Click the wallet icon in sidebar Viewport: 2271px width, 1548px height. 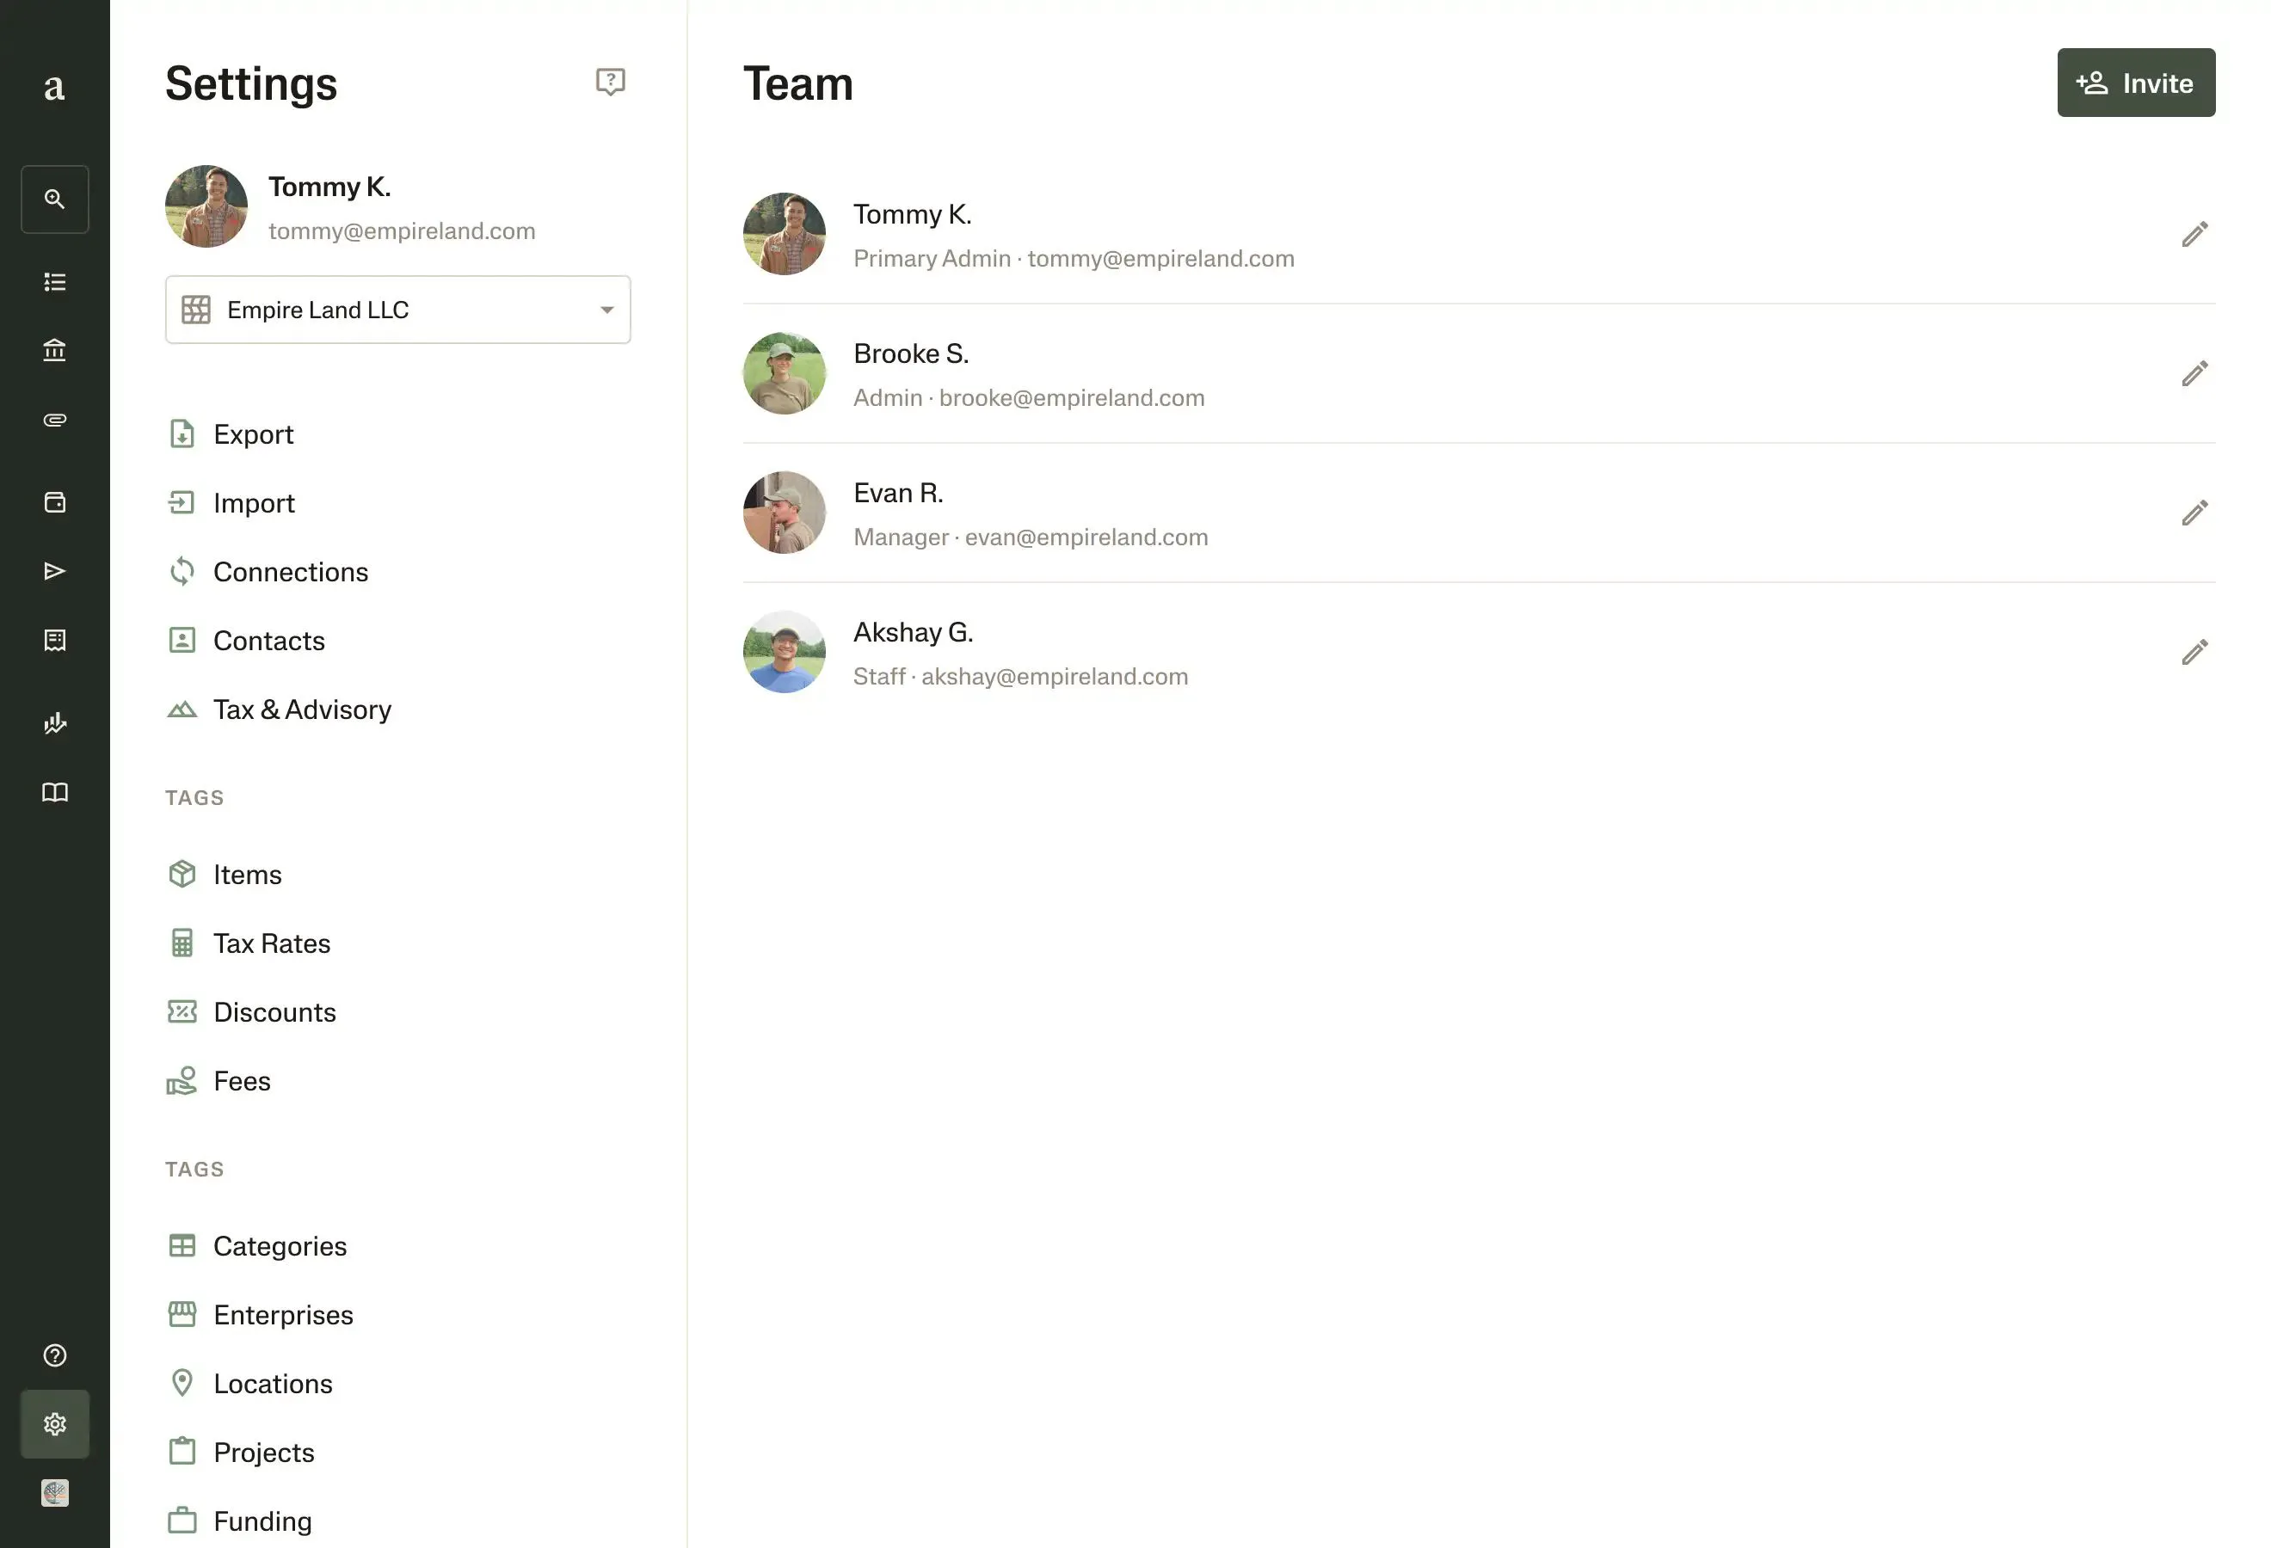55,502
